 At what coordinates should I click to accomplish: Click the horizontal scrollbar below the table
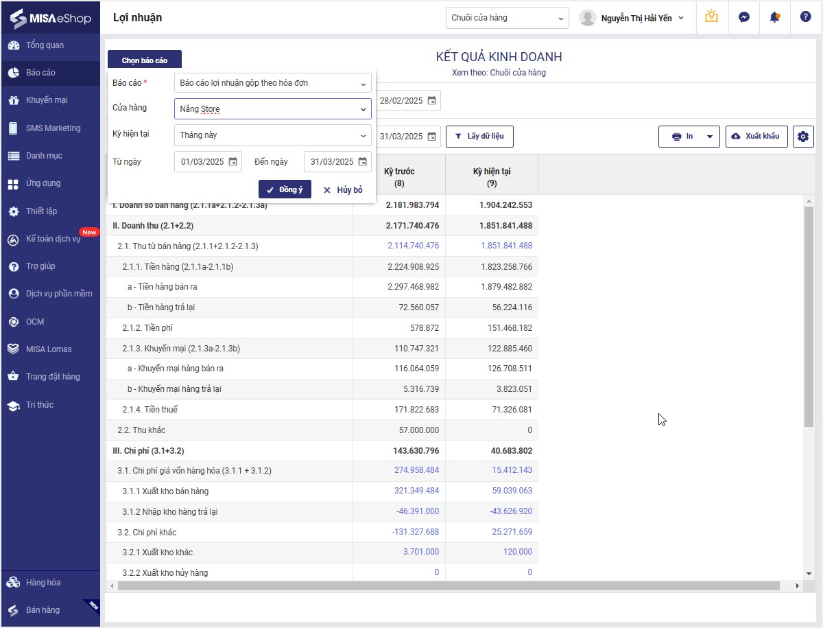tap(449, 586)
